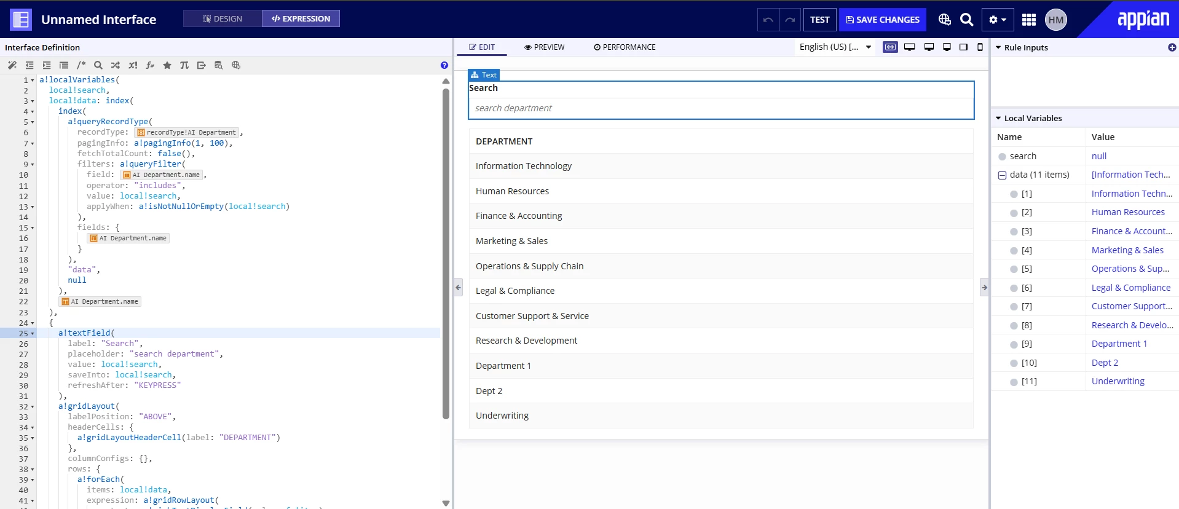Click the magic wand format expression icon
Screen dimensions: 1179x509
(x=12, y=65)
